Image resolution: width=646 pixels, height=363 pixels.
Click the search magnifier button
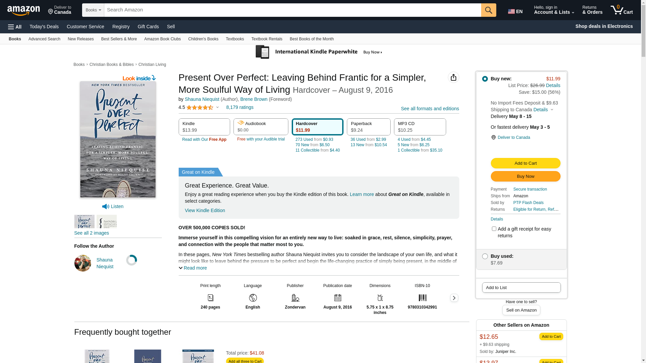pos(489,10)
